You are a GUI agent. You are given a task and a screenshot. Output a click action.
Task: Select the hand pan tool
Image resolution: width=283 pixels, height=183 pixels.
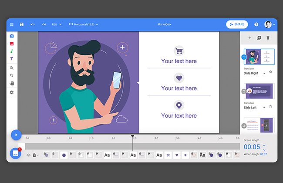click(x=12, y=83)
